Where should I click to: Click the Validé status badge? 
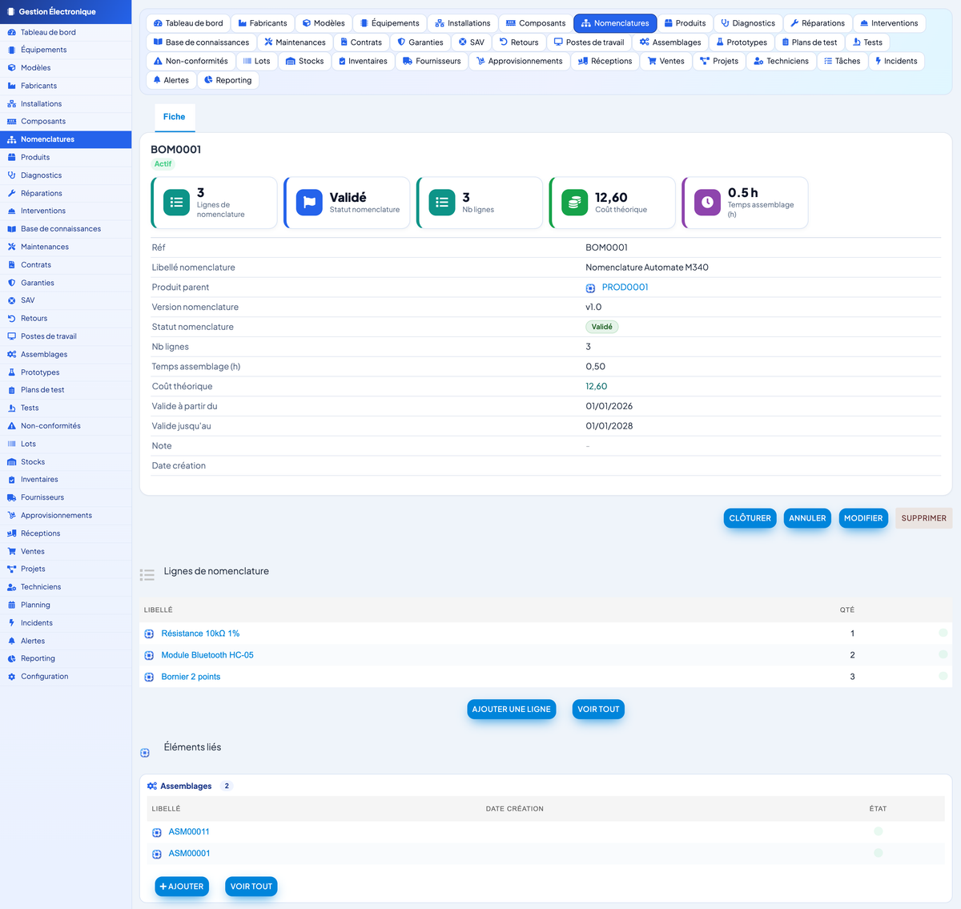(602, 327)
